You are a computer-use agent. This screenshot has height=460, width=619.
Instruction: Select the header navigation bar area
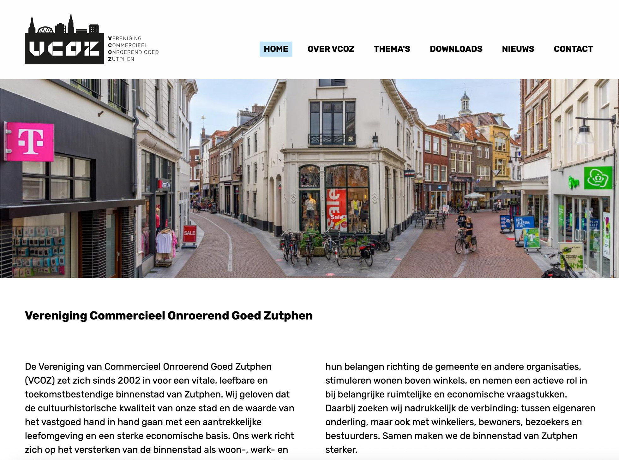[x=423, y=49]
